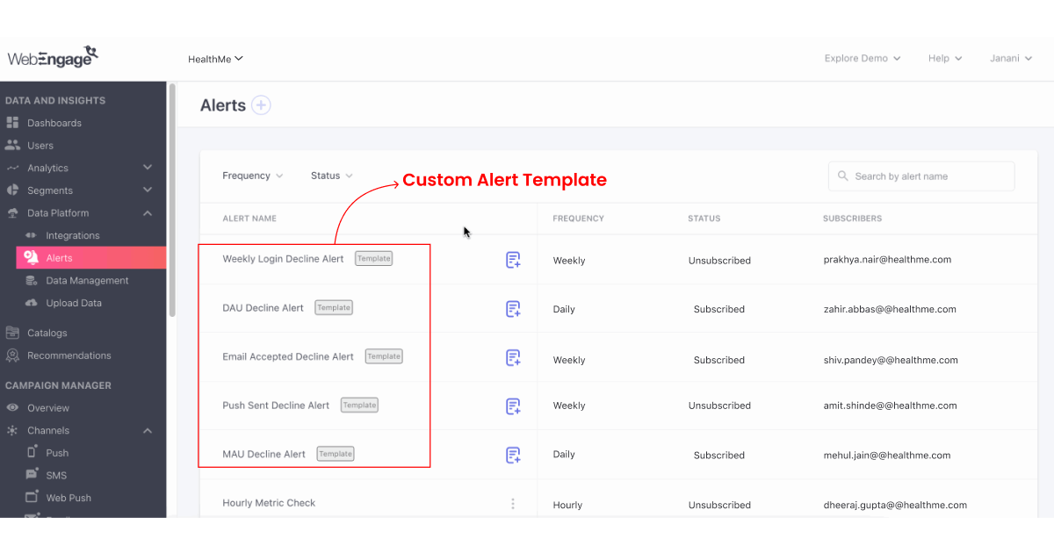
Task: Open the Dashboards section
Action: (53, 122)
